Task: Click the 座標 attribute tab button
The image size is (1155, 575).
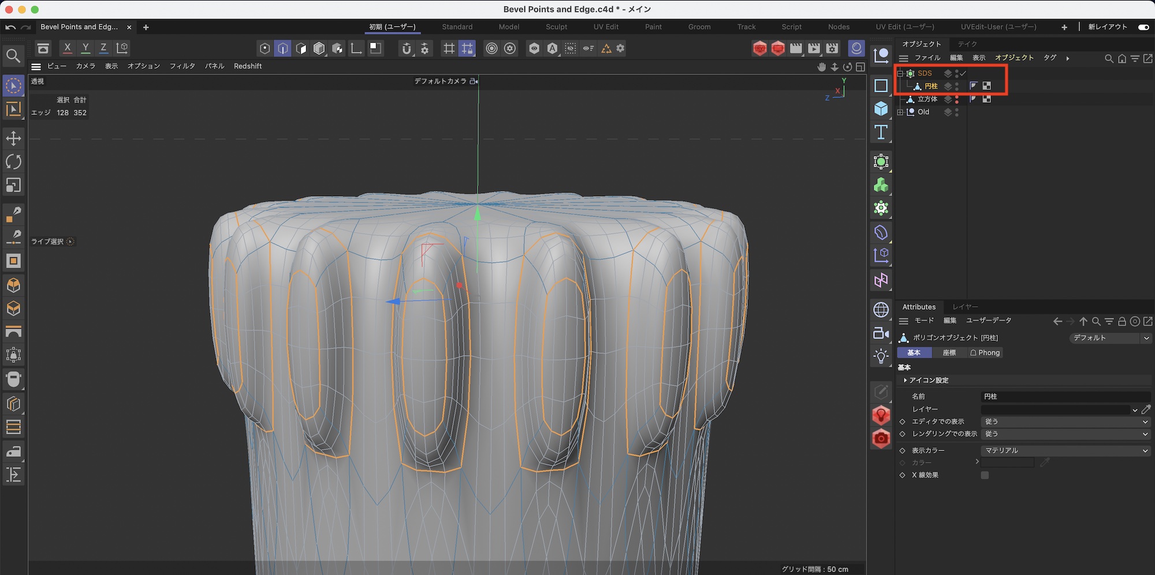Action: (949, 353)
